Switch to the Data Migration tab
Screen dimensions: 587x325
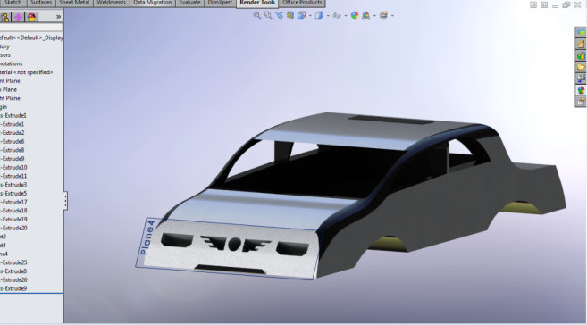(x=153, y=3)
